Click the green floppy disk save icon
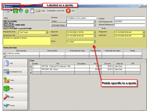Image resolution: width=147 pixels, height=111 pixels. coord(15,11)
